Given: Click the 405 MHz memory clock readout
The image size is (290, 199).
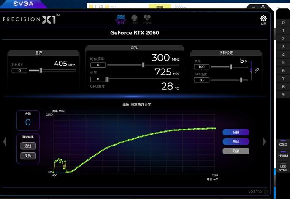Looking at the screenshot, I should click(65, 64).
